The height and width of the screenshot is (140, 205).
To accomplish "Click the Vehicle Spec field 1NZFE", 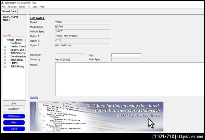I will coord(83,31).
